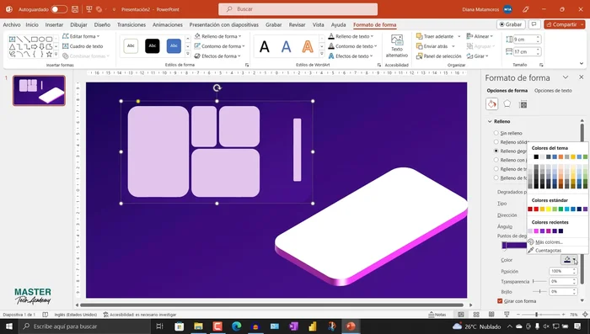Screen dimensions: 590x334
Task: Switch to the Animaciones tab
Action: pos(168,24)
